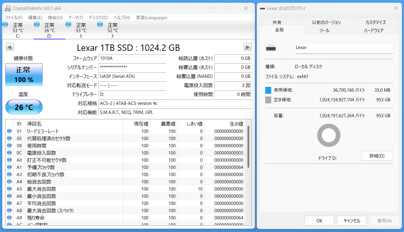This screenshot has width=404, height=232.
Task: Open ヘルプ(H) menu
Action: 122,18
